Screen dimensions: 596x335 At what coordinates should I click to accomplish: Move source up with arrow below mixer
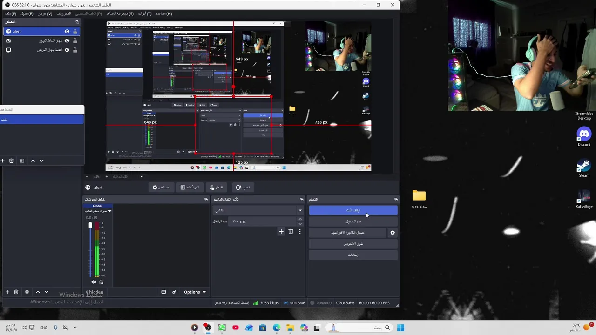click(x=38, y=292)
